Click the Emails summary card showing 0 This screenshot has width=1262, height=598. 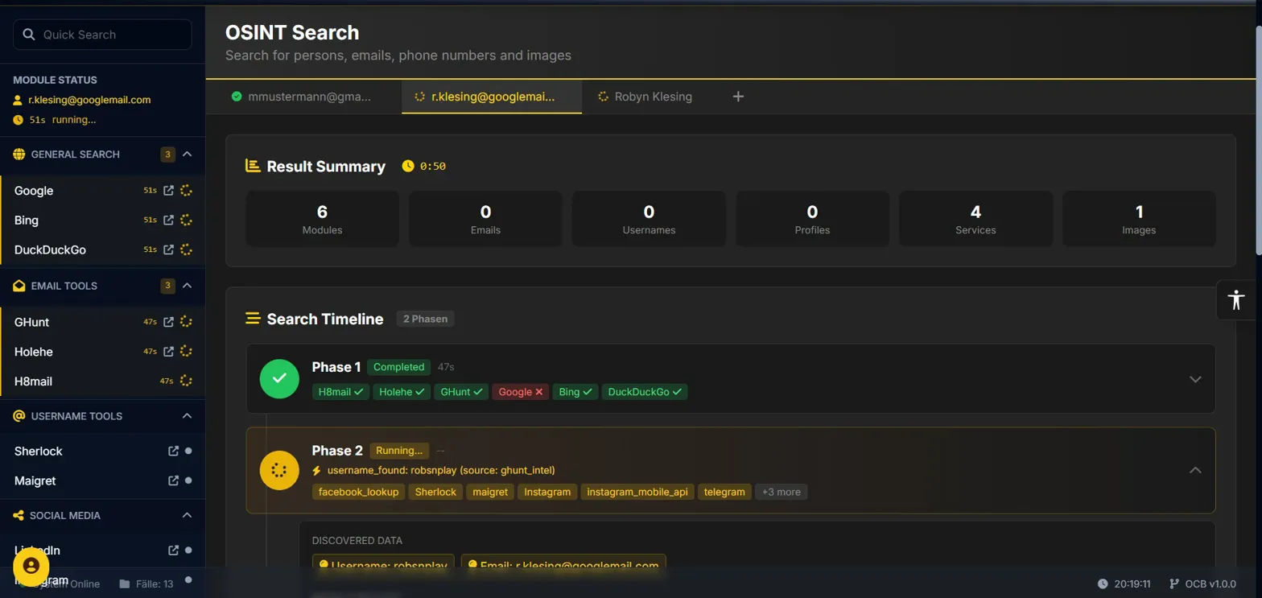coord(485,219)
